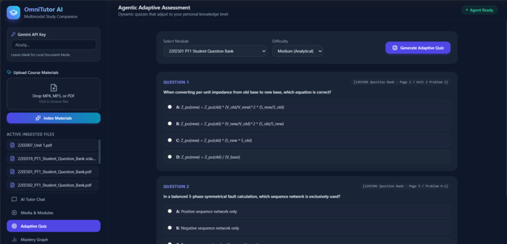The image size is (507, 244).
Task: Click Question 1 source citation tag
Action: [x=401, y=82]
